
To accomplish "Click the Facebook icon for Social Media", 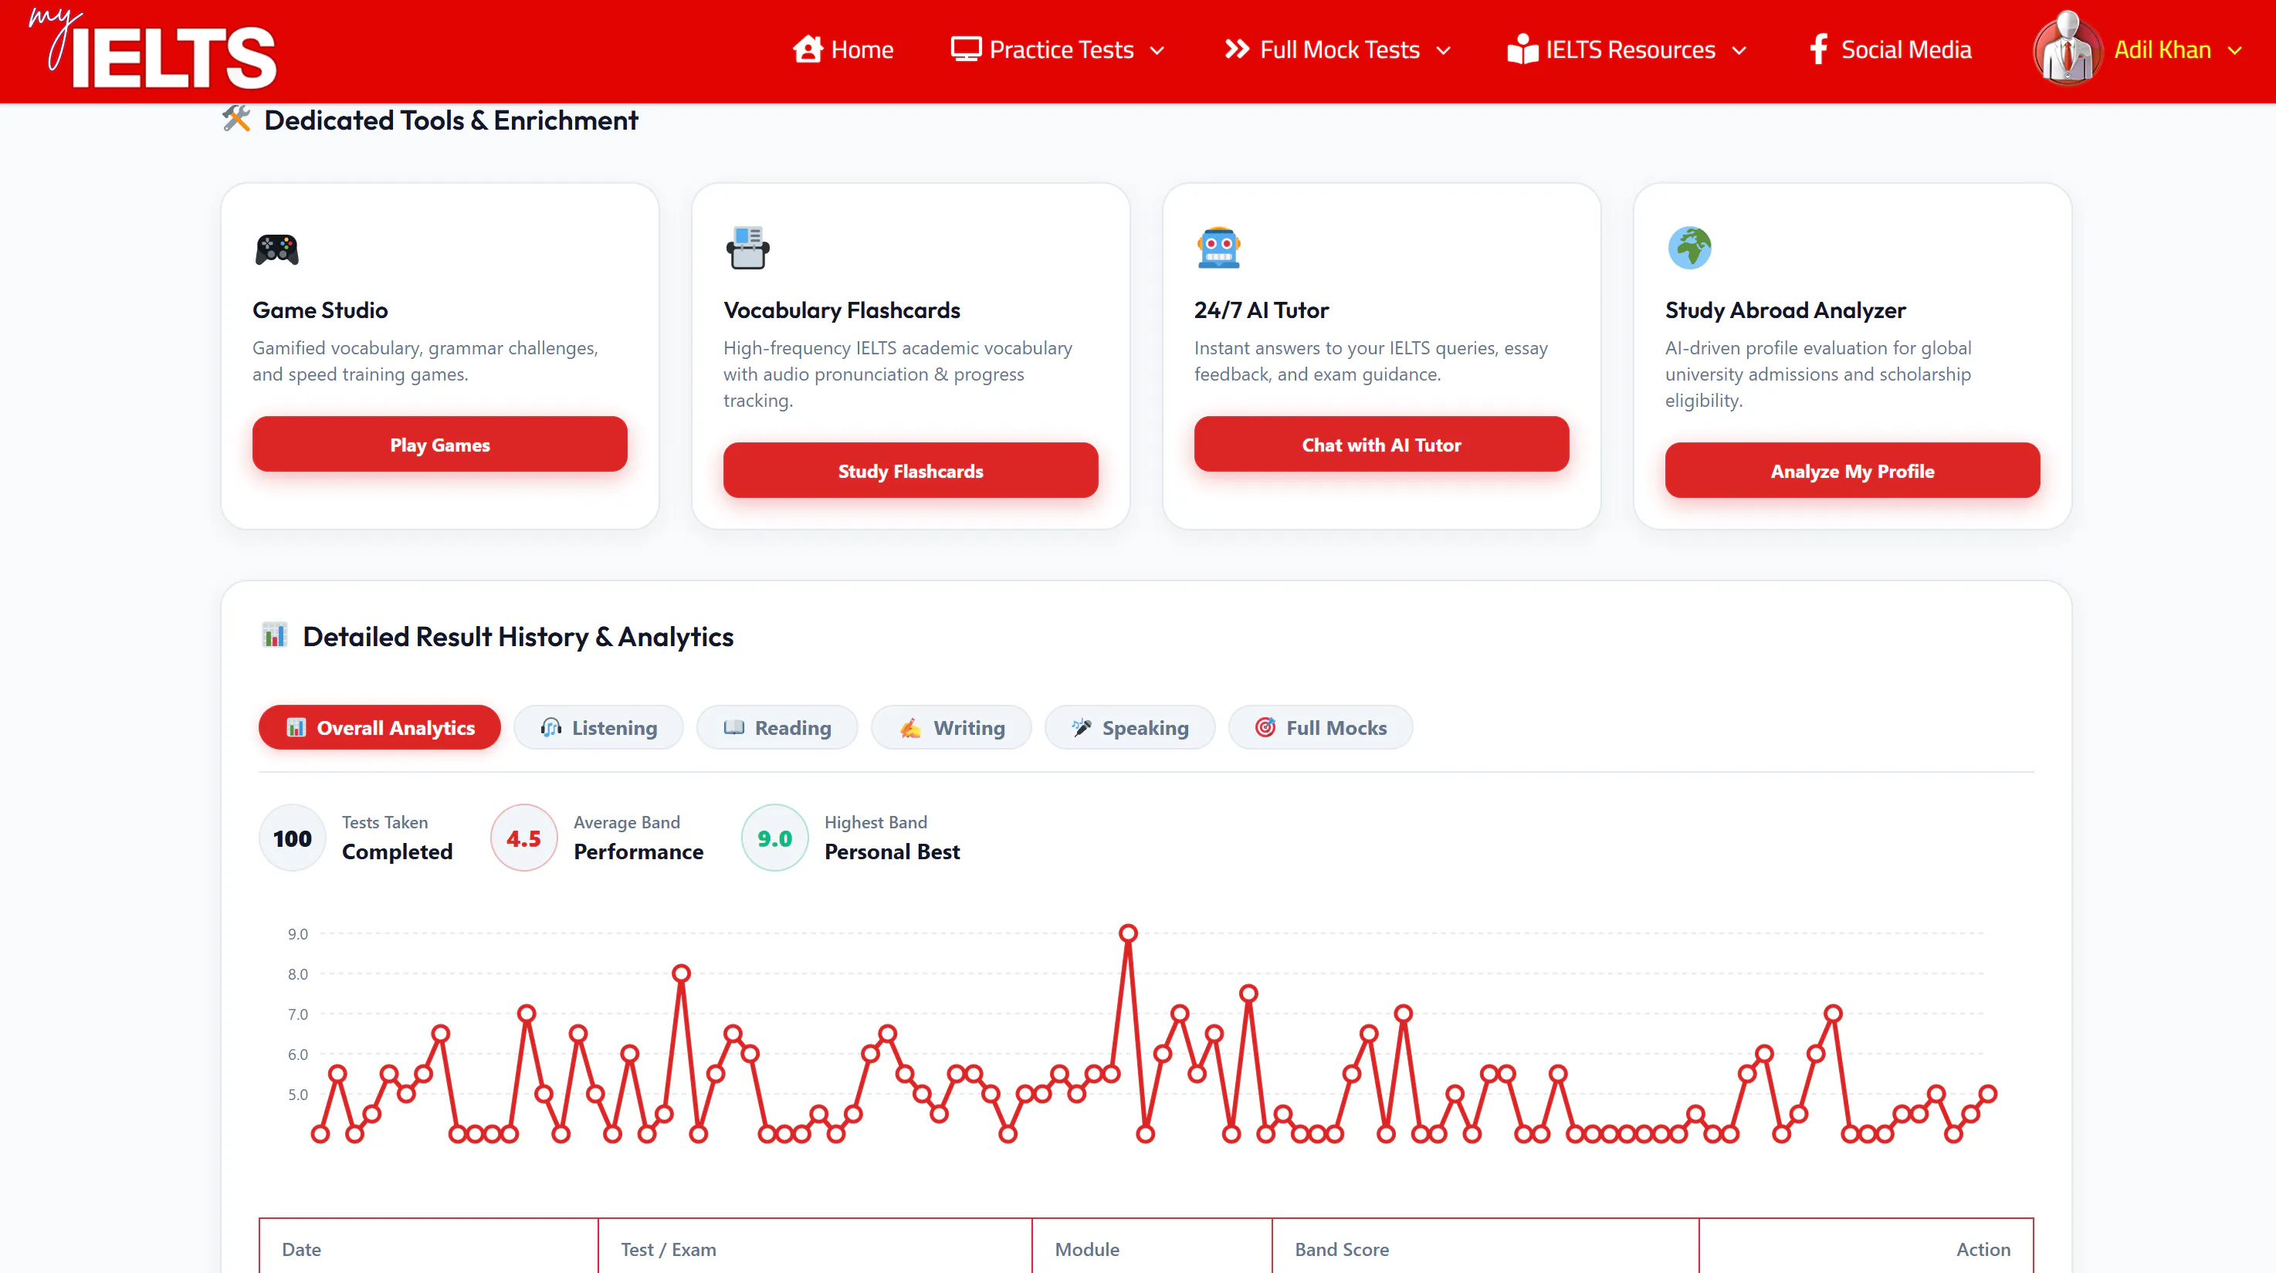I will 1817,49.
